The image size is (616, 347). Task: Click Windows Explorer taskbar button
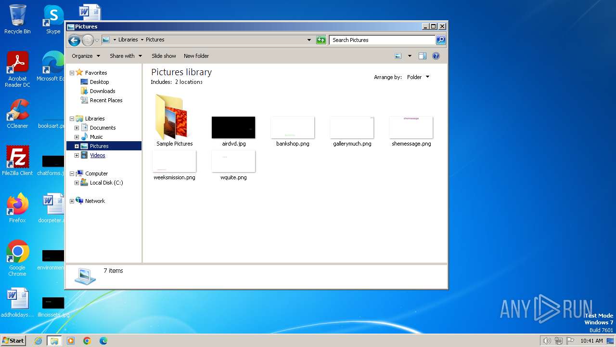coord(54,341)
